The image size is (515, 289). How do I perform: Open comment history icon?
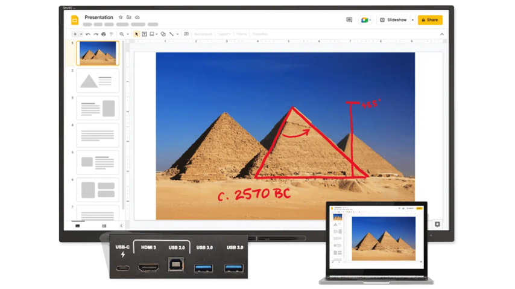coord(349,20)
